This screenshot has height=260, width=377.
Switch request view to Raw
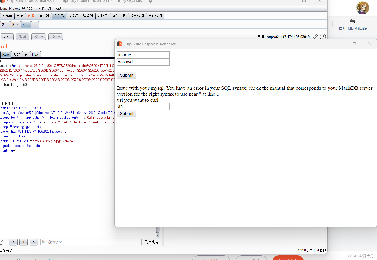[5, 54]
